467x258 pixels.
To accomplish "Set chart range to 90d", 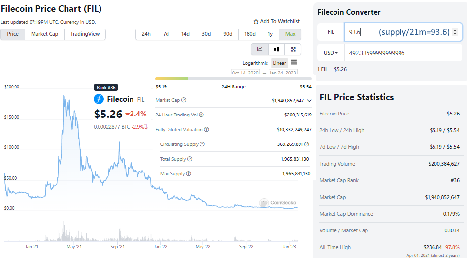I will click(228, 34).
